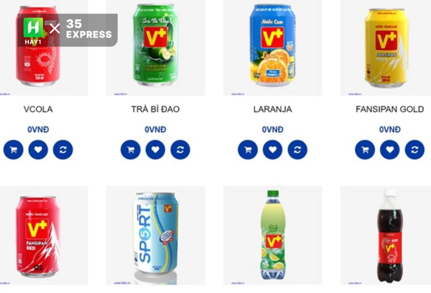Open the TRÀ BÍ ĐAO product link
Screen dimensions: 431x293
pos(155,109)
